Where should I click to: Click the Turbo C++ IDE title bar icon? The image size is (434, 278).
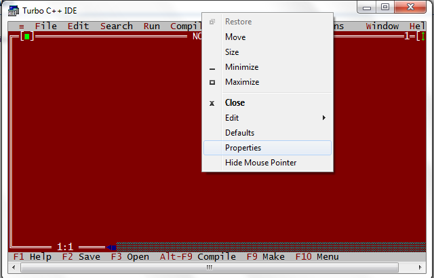tap(13, 11)
